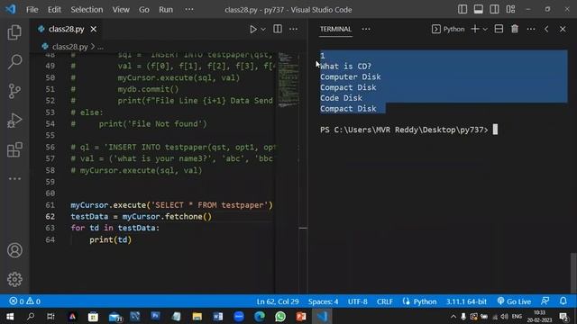Open editor More Actions menu
This screenshot has width=577, height=324.
click(293, 29)
